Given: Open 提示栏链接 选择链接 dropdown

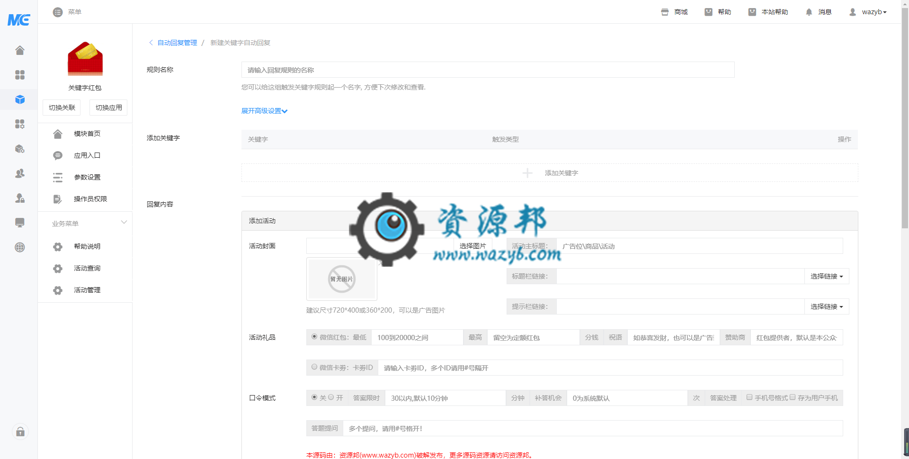Looking at the screenshot, I should [x=827, y=306].
